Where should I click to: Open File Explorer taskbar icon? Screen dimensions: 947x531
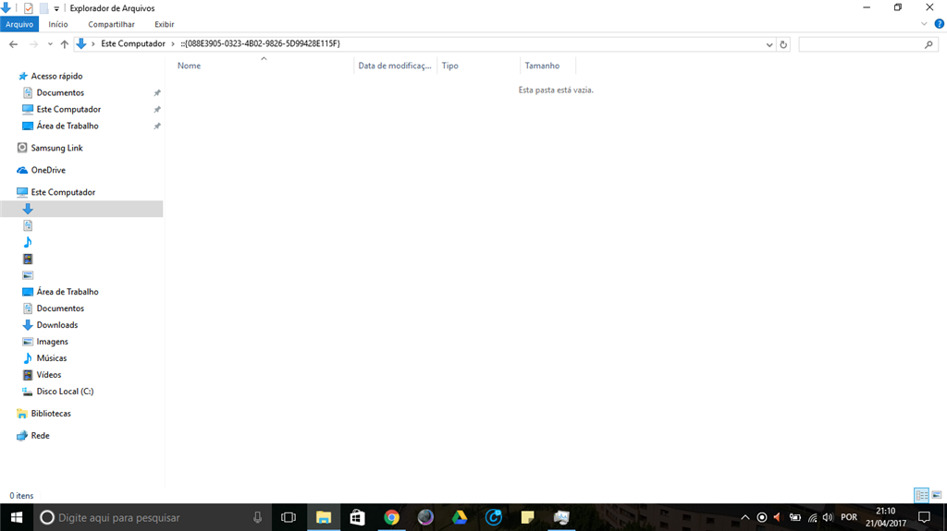pyautogui.click(x=323, y=517)
